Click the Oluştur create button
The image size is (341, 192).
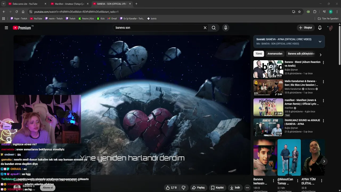[305, 28]
